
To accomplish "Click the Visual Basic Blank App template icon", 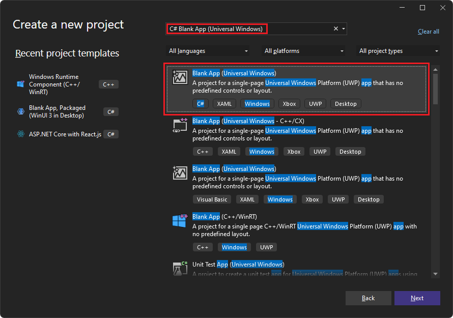I will (180, 174).
